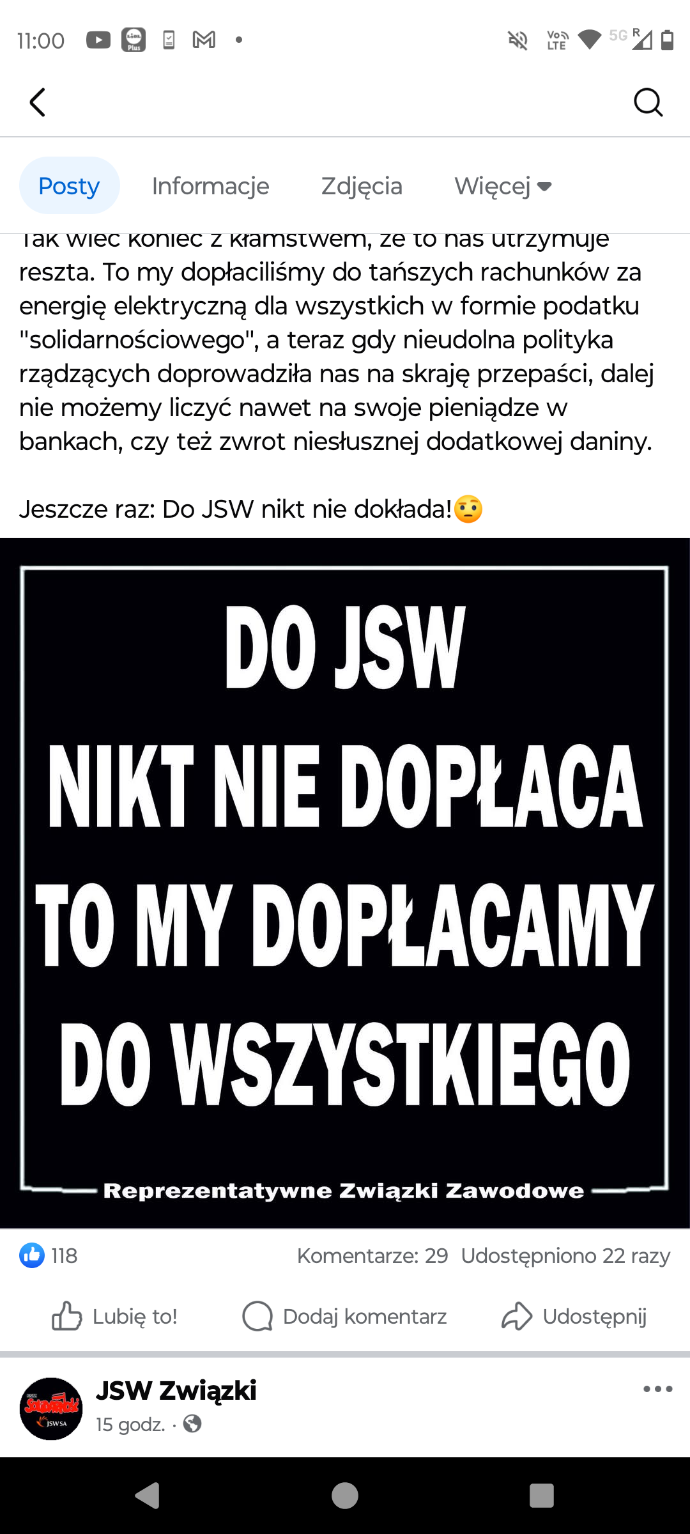This screenshot has width=690, height=1534.
Task: Switch to the Informacje tab
Action: coord(210,186)
